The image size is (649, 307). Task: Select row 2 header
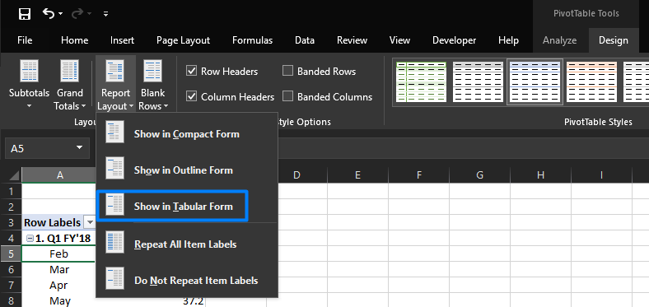pos(11,207)
